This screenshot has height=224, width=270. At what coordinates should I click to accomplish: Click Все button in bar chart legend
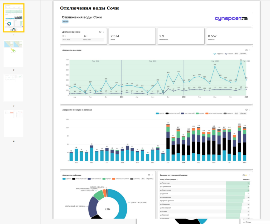236,113
